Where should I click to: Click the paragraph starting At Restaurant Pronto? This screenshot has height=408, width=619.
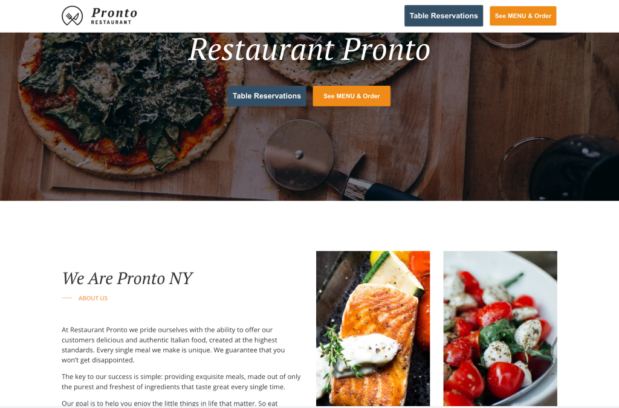173,345
